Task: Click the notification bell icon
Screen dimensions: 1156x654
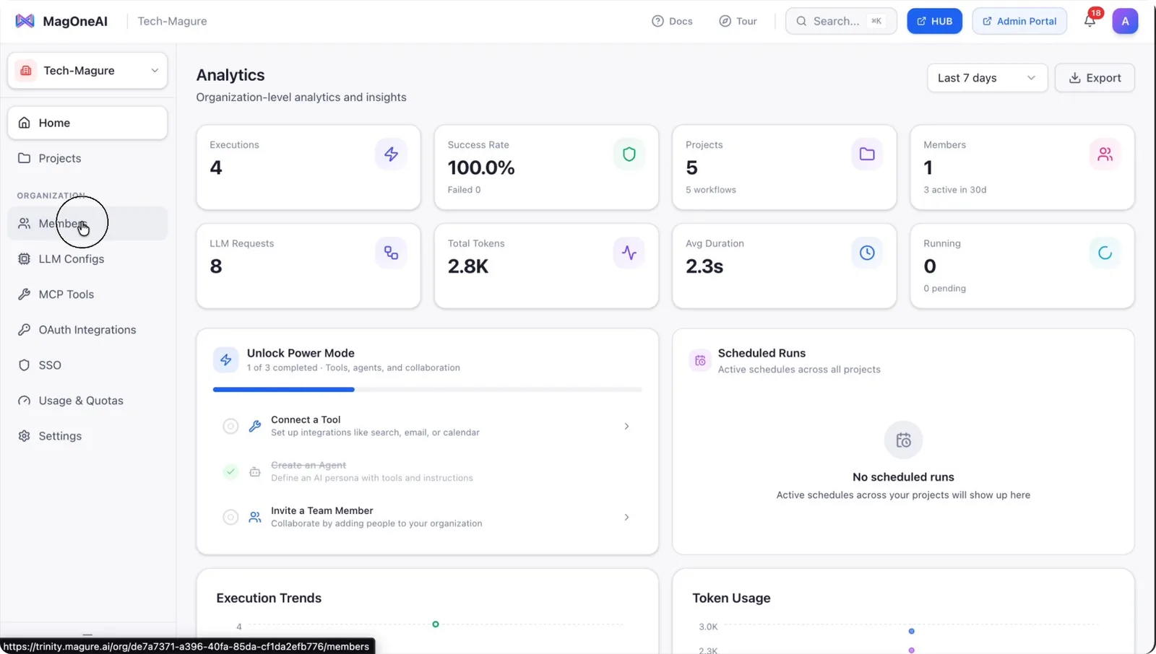Action: pos(1090,21)
